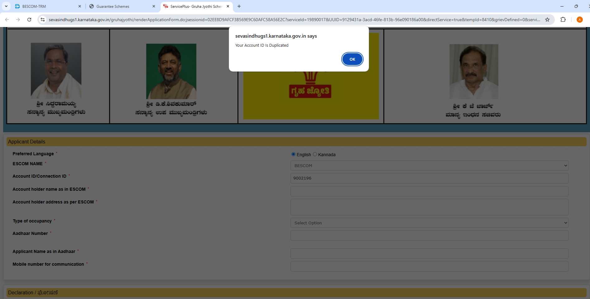Image resolution: width=590 pixels, height=299 pixels.
Task: Click the 'Type of occupancy' label
Action: click(x=32, y=221)
